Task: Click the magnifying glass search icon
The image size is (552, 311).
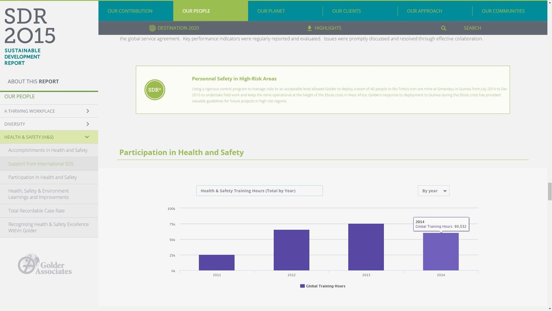Action: (443, 28)
